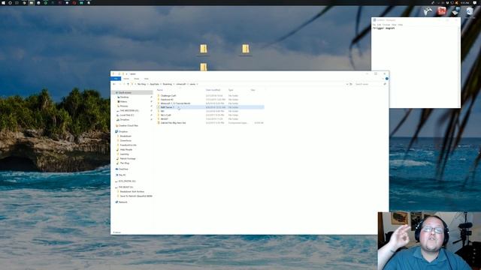The image size is (481, 270).
Task: Select the Dropbox root node in sidebar
Action: click(123, 132)
